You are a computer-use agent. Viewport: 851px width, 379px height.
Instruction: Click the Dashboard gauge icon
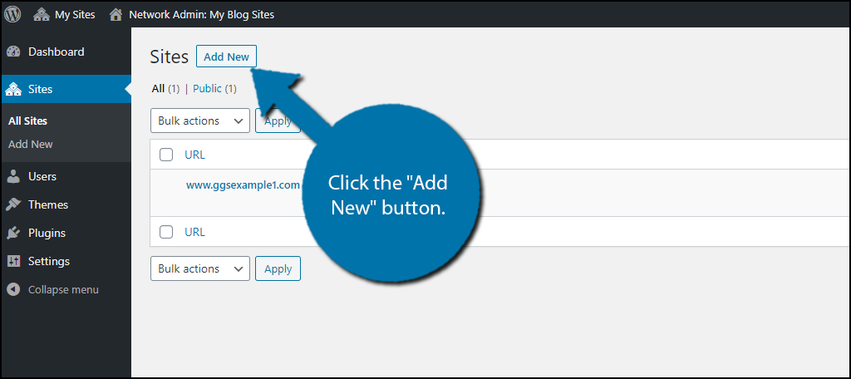click(x=13, y=52)
